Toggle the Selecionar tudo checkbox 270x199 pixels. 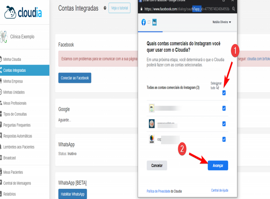224,93
